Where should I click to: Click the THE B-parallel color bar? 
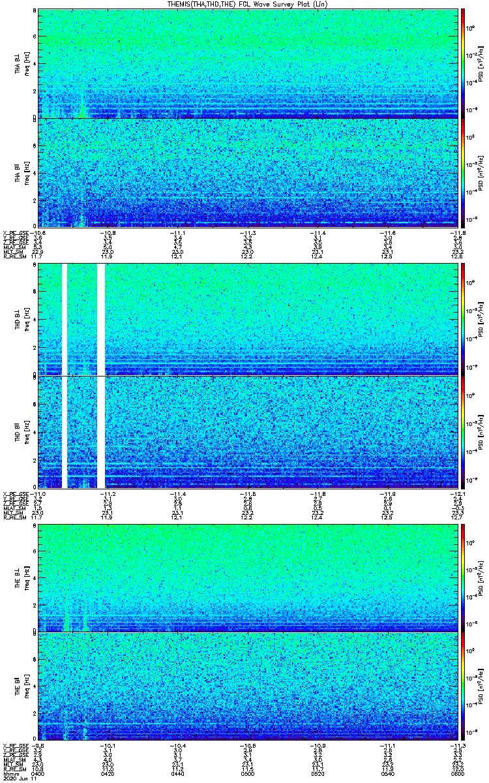point(463,686)
